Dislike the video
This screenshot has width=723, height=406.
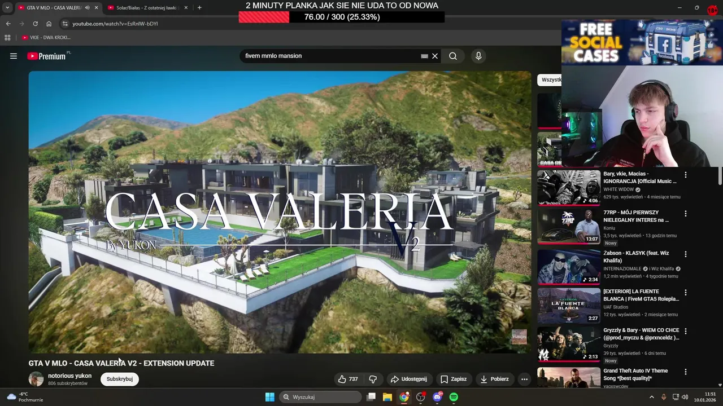click(x=373, y=379)
